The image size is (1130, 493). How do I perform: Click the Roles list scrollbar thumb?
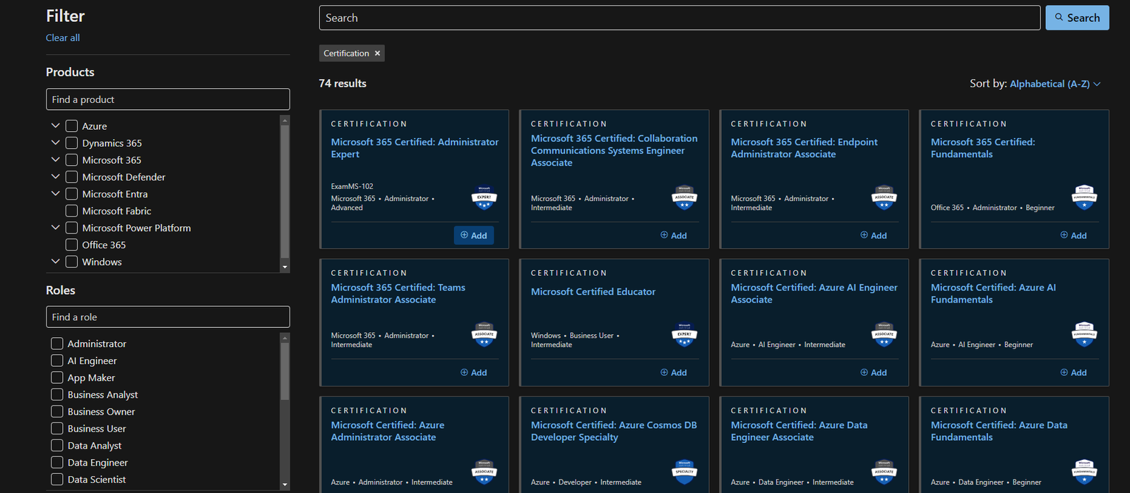click(x=285, y=371)
